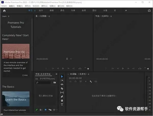Image resolution: width=153 pixels, height=116 pixels.
Task: Create new search bin from query
Action: pos(55,83)
